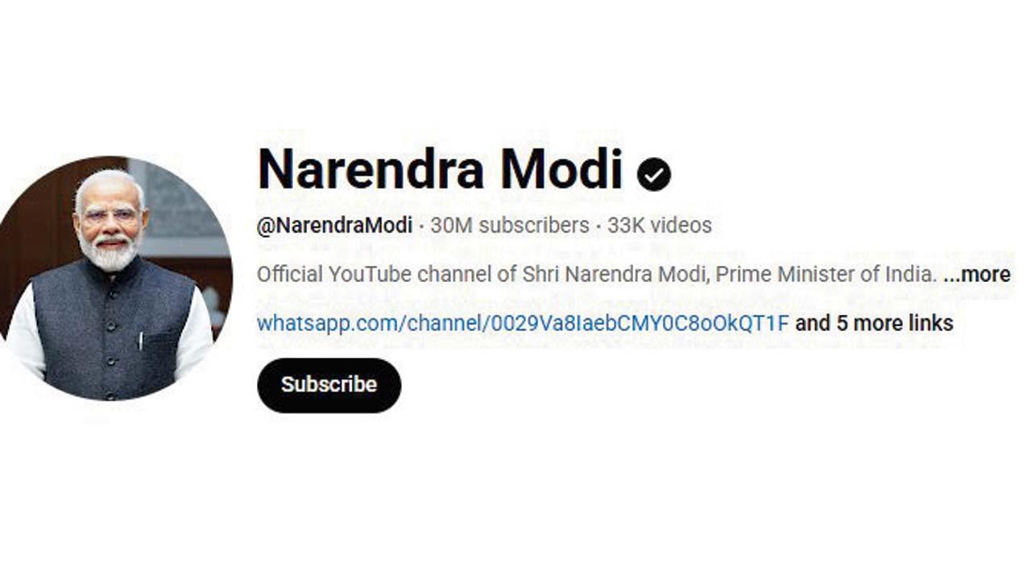
Task: Click the 33K videos count
Action: [660, 226]
